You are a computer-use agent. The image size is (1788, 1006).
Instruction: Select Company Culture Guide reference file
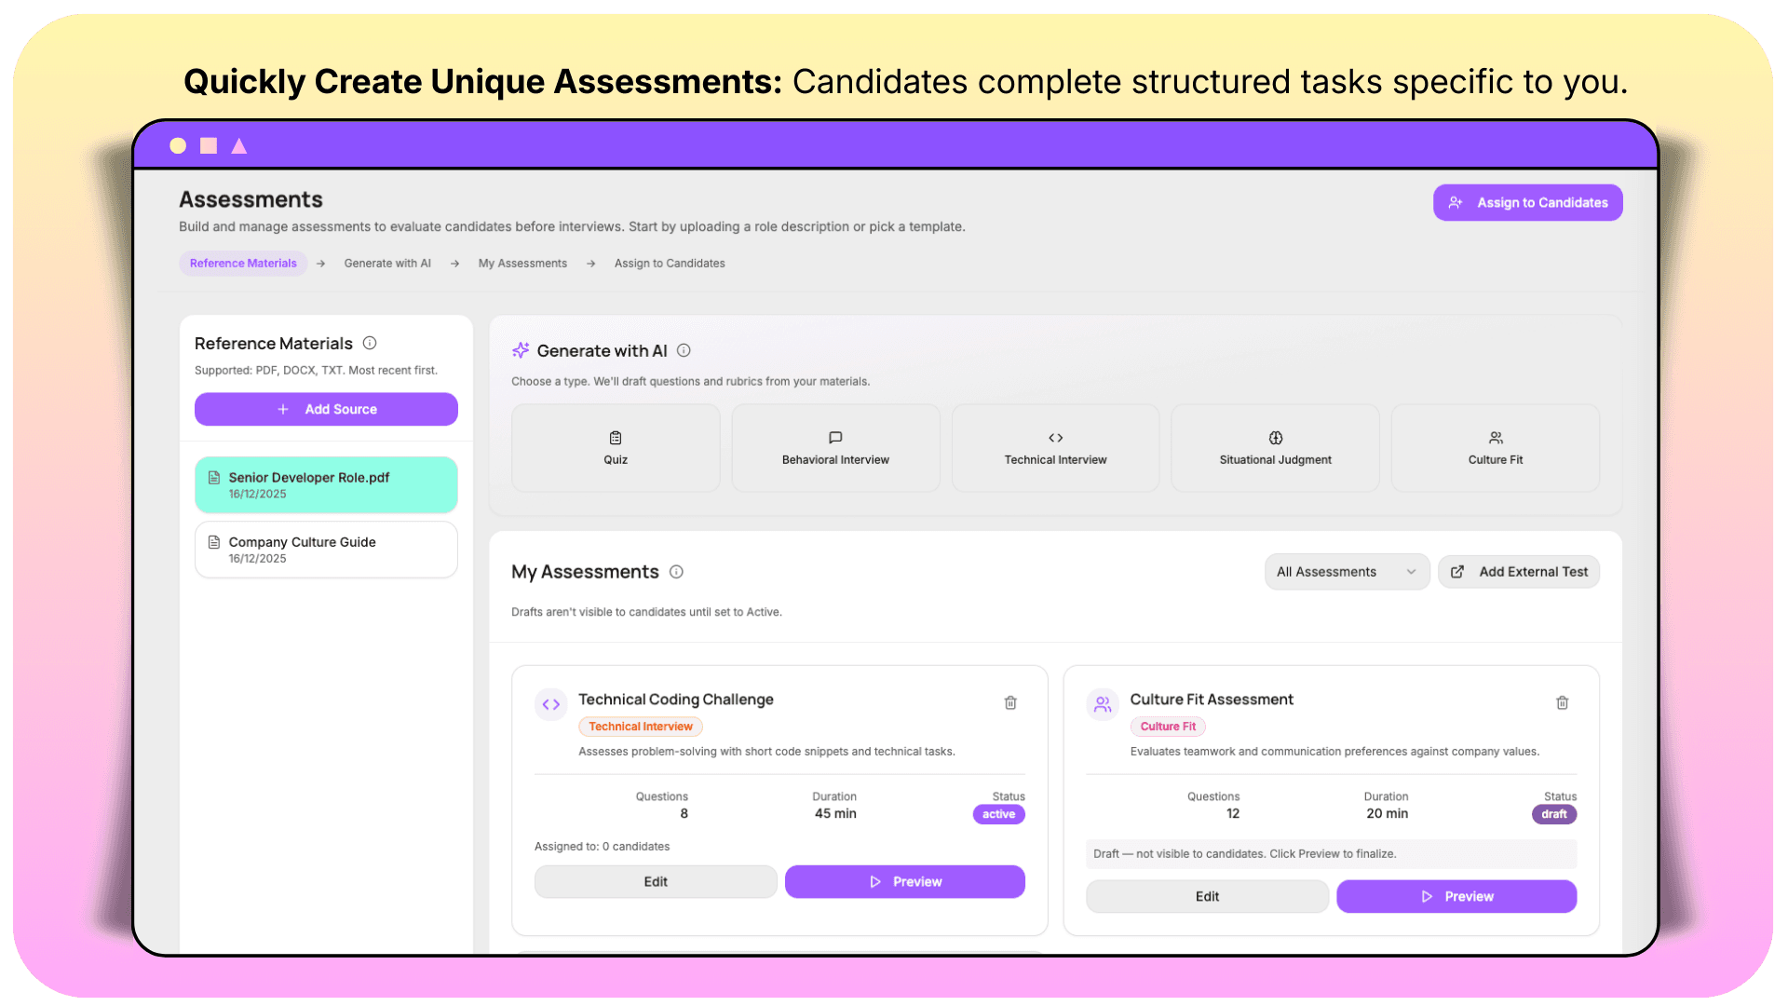click(x=326, y=550)
